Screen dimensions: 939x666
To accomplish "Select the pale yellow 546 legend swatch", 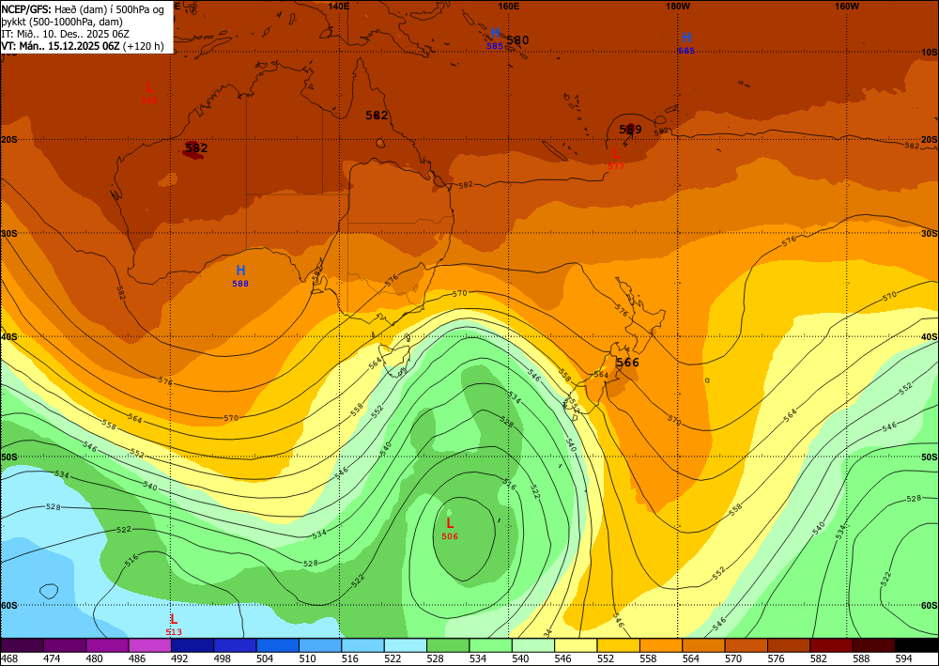I will click(576, 645).
